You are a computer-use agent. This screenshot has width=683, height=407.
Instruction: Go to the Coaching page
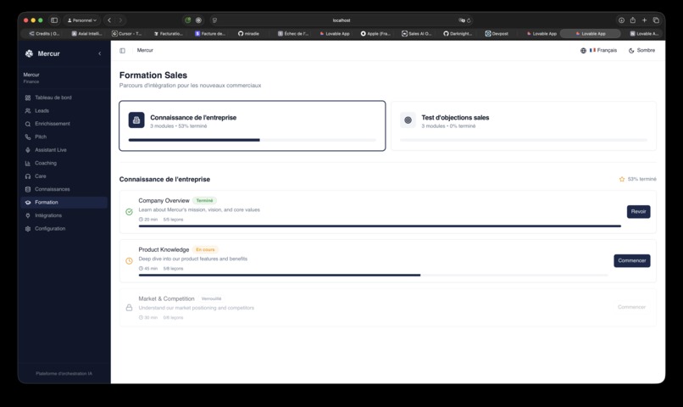pyautogui.click(x=64, y=163)
